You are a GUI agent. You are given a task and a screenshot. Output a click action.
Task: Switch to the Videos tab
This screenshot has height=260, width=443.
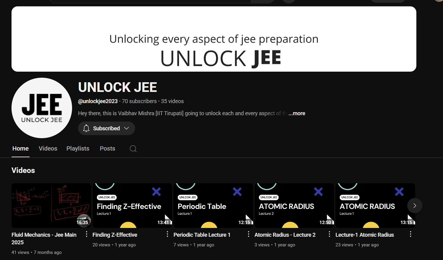[48, 148]
